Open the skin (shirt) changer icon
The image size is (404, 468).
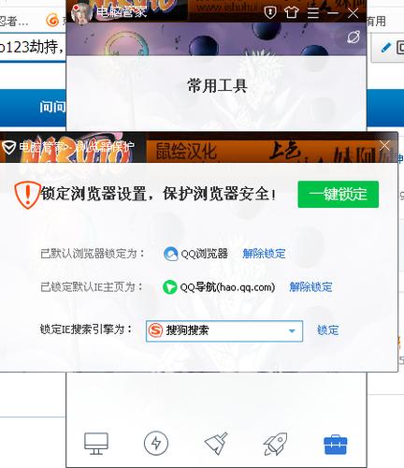(292, 13)
